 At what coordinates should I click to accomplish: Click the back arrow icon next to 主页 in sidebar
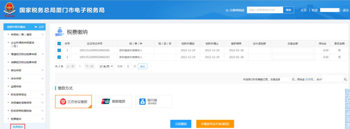pyautogui.click(x=36, y=27)
